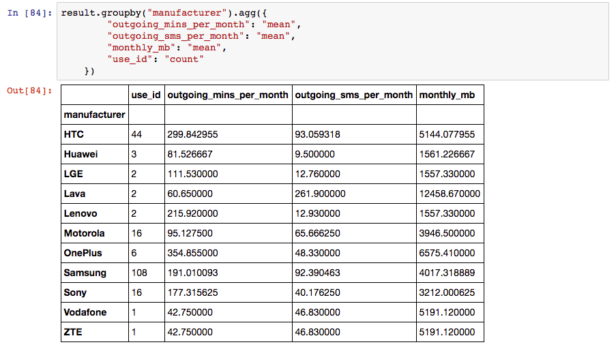Click the OnePlus use_id value 6
The height and width of the screenshot is (349, 616).
[134, 253]
